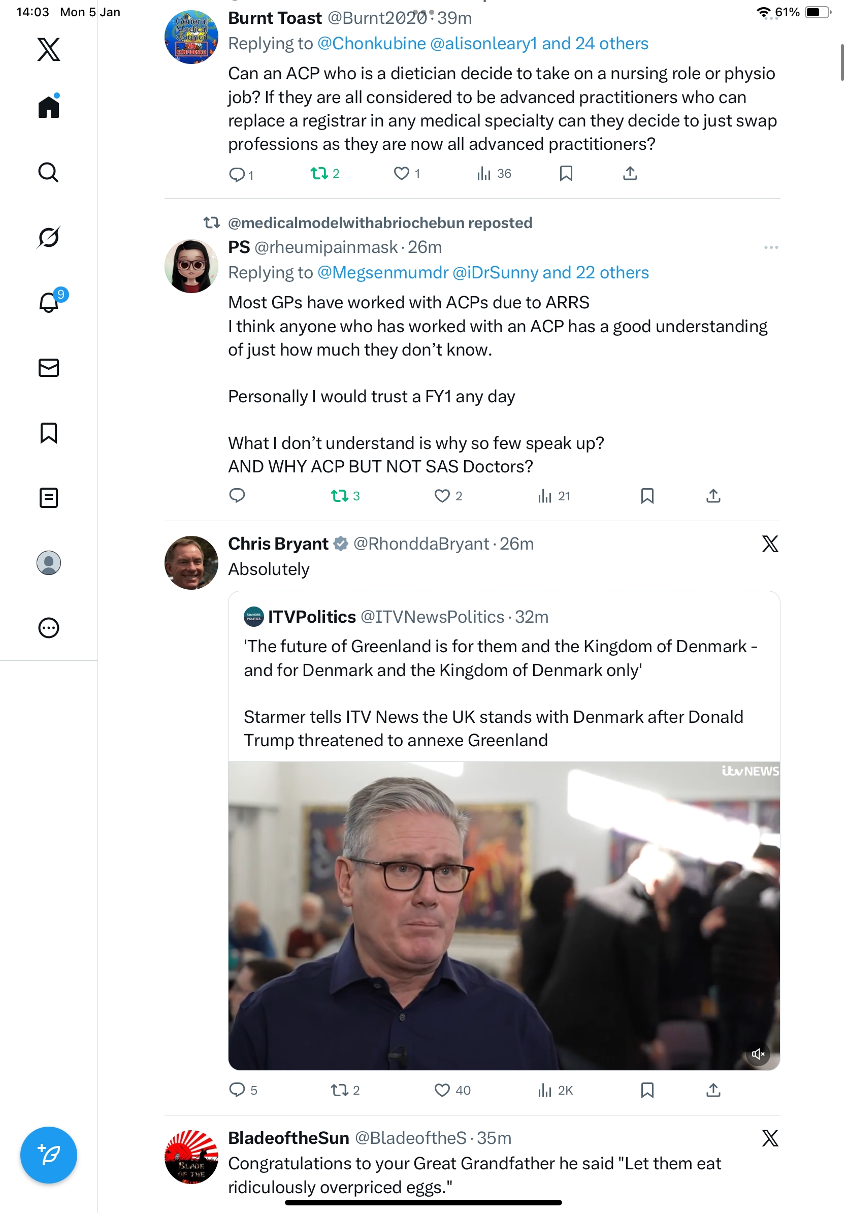Unmute the ITV News video

[x=758, y=1054]
